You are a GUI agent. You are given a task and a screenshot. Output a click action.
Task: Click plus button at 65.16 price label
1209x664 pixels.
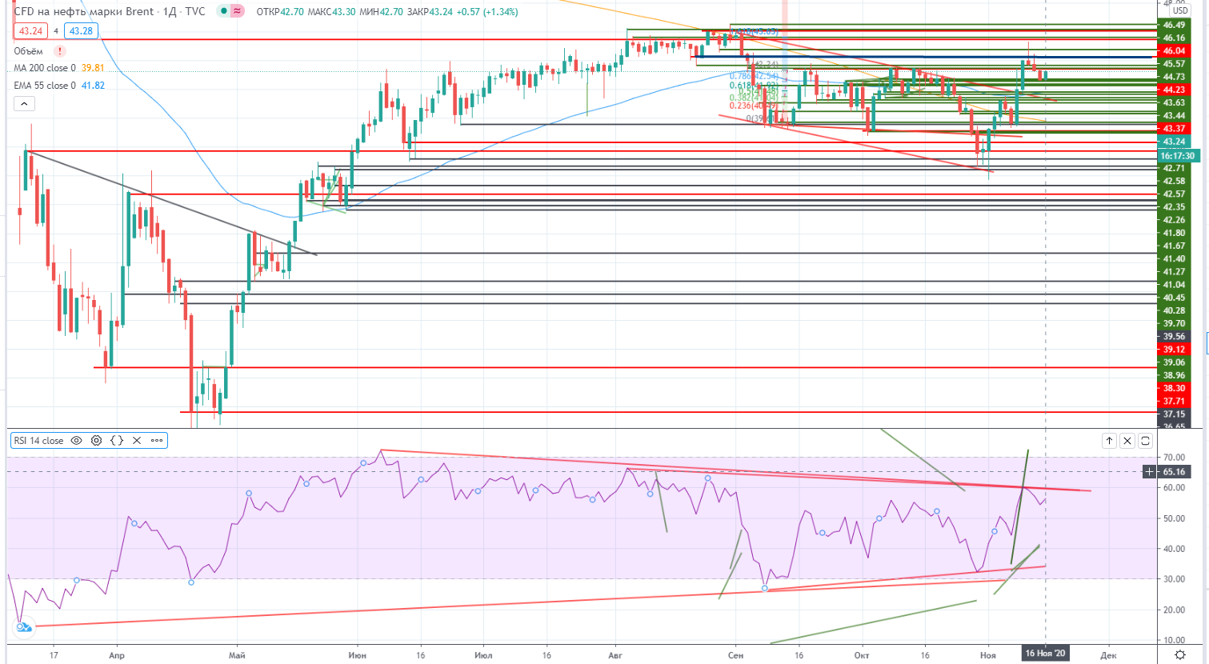coord(1150,472)
